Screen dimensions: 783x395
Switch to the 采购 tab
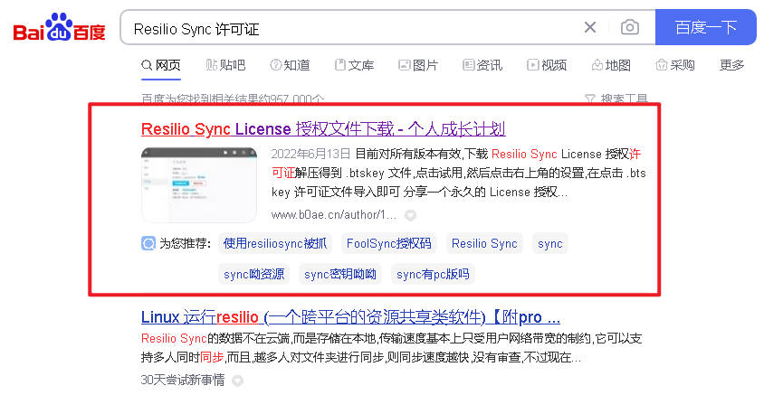point(675,65)
